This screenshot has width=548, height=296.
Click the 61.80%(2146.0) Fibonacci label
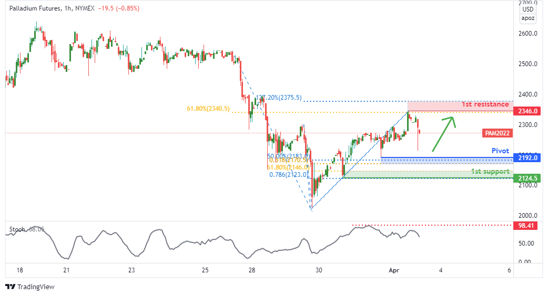(x=288, y=167)
